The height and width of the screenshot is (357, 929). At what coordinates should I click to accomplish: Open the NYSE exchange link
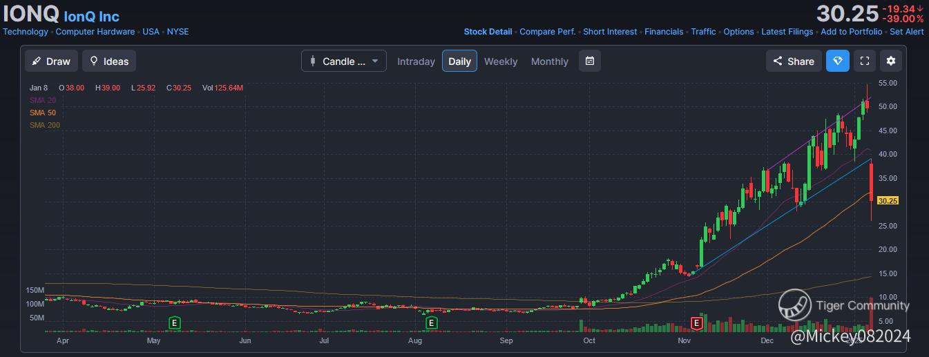[178, 32]
